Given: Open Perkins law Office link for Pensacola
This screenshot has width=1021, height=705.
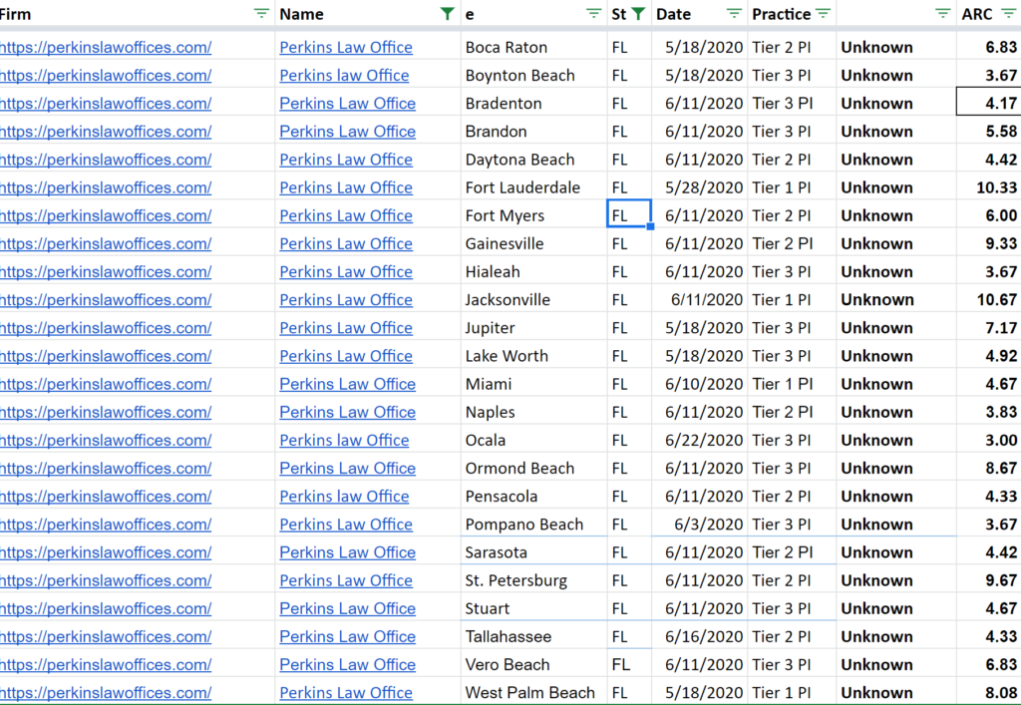Looking at the screenshot, I should pos(344,496).
